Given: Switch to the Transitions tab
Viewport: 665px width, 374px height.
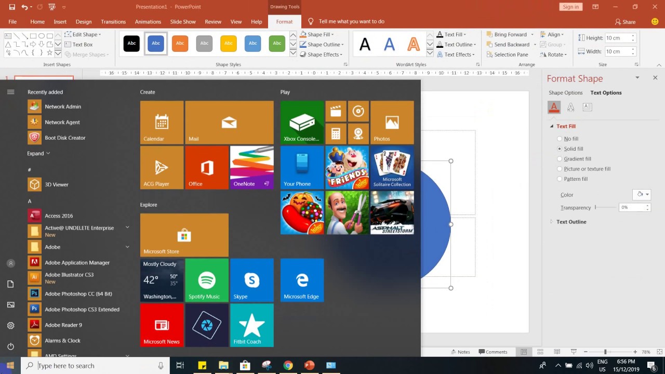Looking at the screenshot, I should coord(113,22).
